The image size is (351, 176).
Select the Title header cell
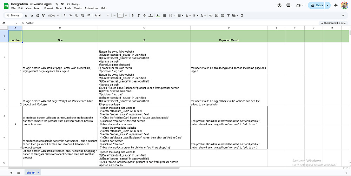pyautogui.click(x=60, y=36)
